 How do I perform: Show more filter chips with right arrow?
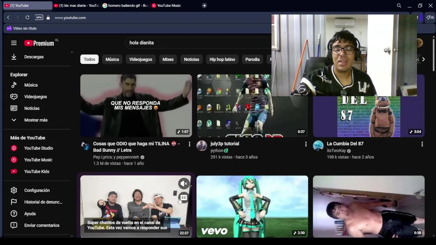[423, 59]
